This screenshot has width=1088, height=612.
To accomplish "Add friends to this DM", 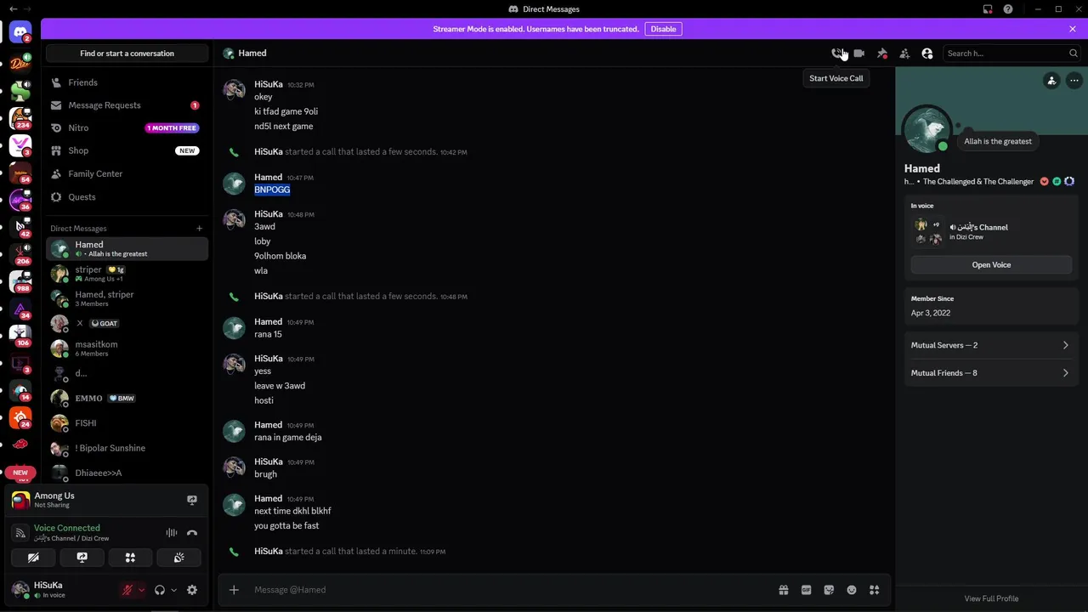I will (904, 54).
